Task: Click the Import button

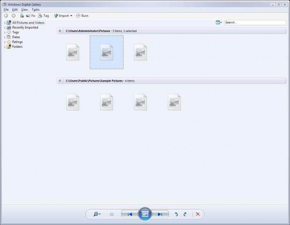Action: click(61, 16)
